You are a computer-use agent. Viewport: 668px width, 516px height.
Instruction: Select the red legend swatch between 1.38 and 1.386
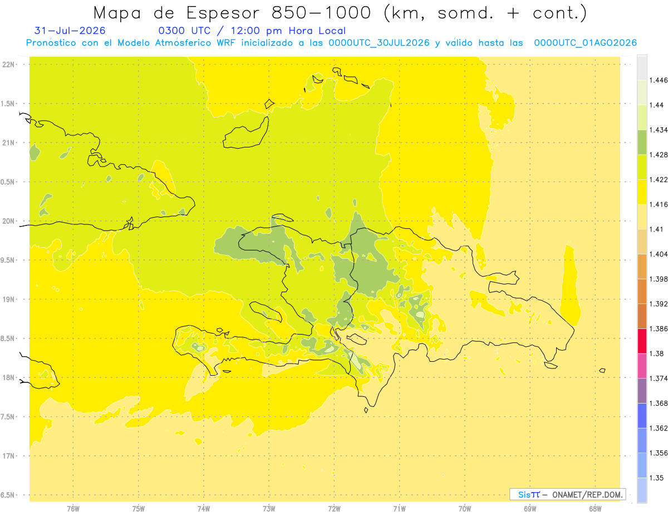point(642,341)
